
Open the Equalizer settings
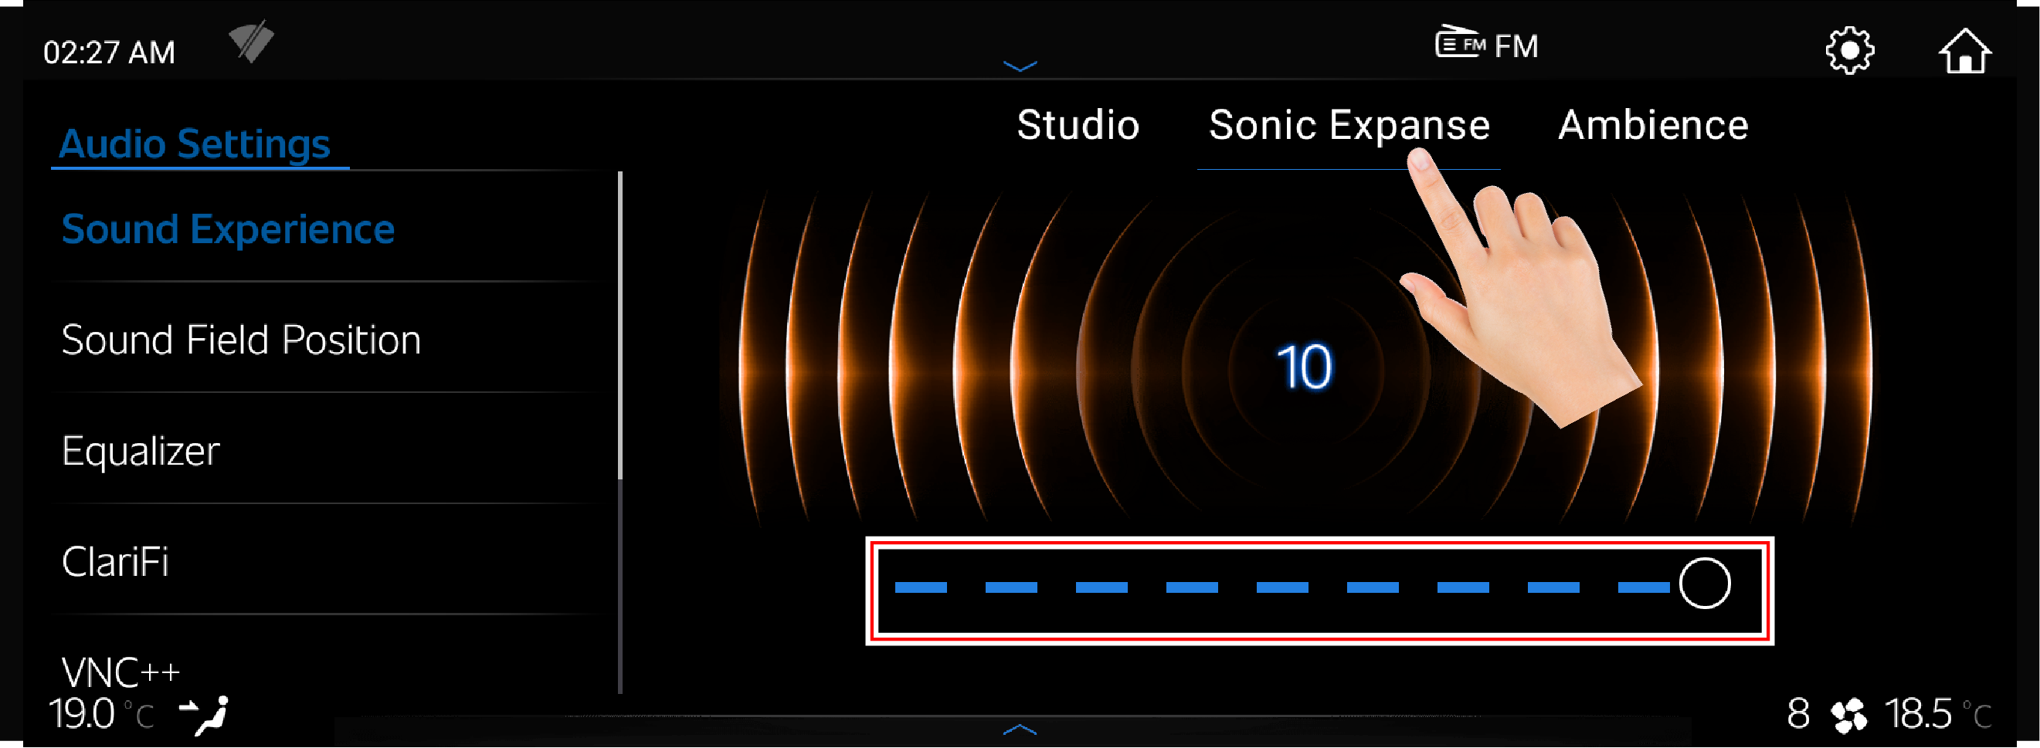[140, 452]
